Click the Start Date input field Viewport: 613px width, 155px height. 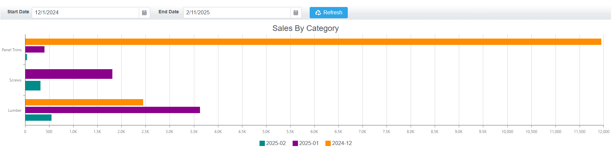click(85, 13)
